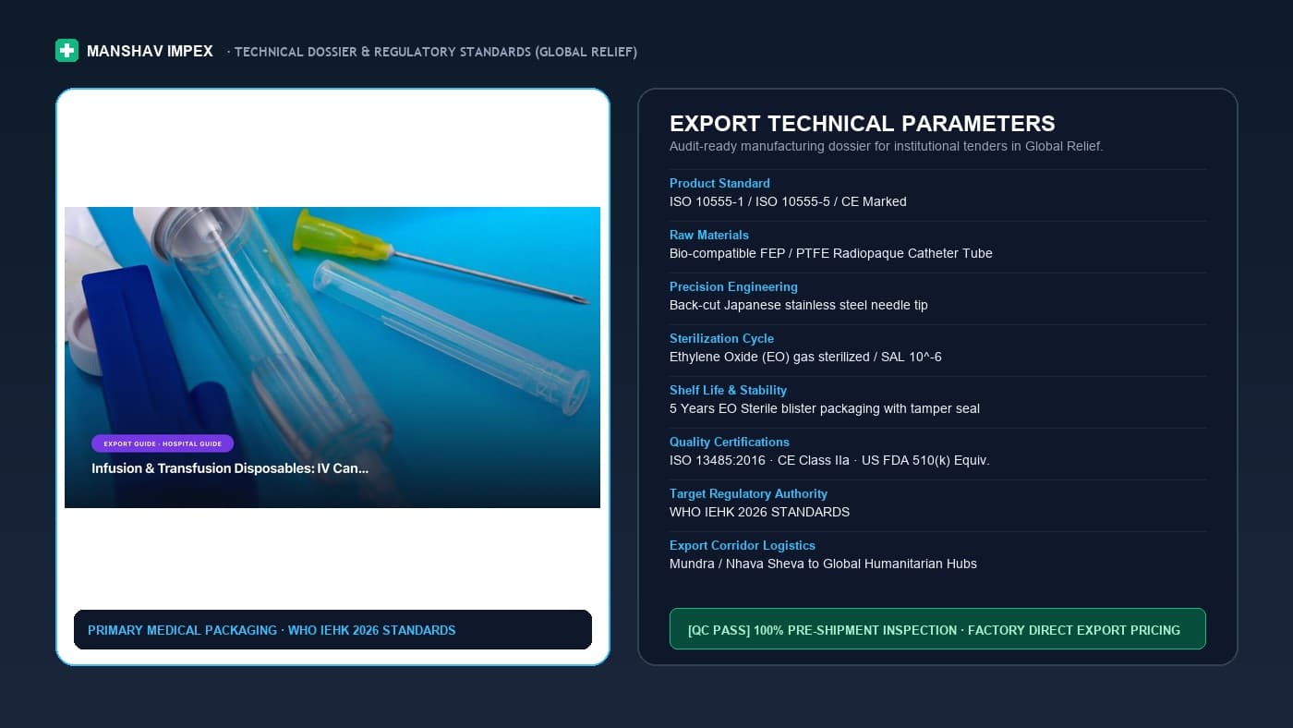Click the MANSHAV IMPEX brand name

point(150,52)
